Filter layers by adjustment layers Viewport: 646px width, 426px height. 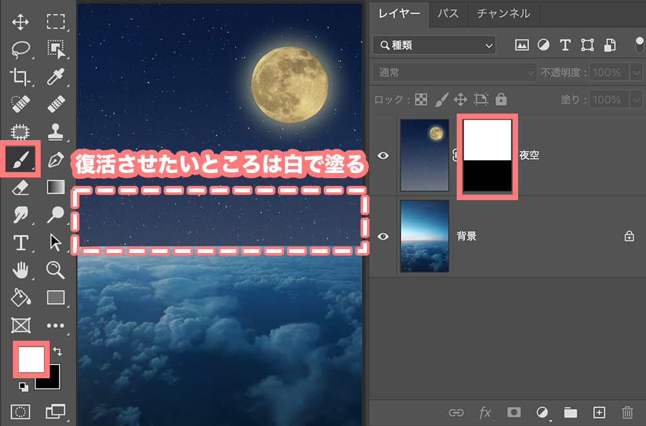(543, 45)
